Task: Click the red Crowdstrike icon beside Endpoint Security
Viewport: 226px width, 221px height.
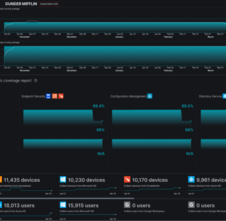Action: pyautogui.click(x=61, y=96)
